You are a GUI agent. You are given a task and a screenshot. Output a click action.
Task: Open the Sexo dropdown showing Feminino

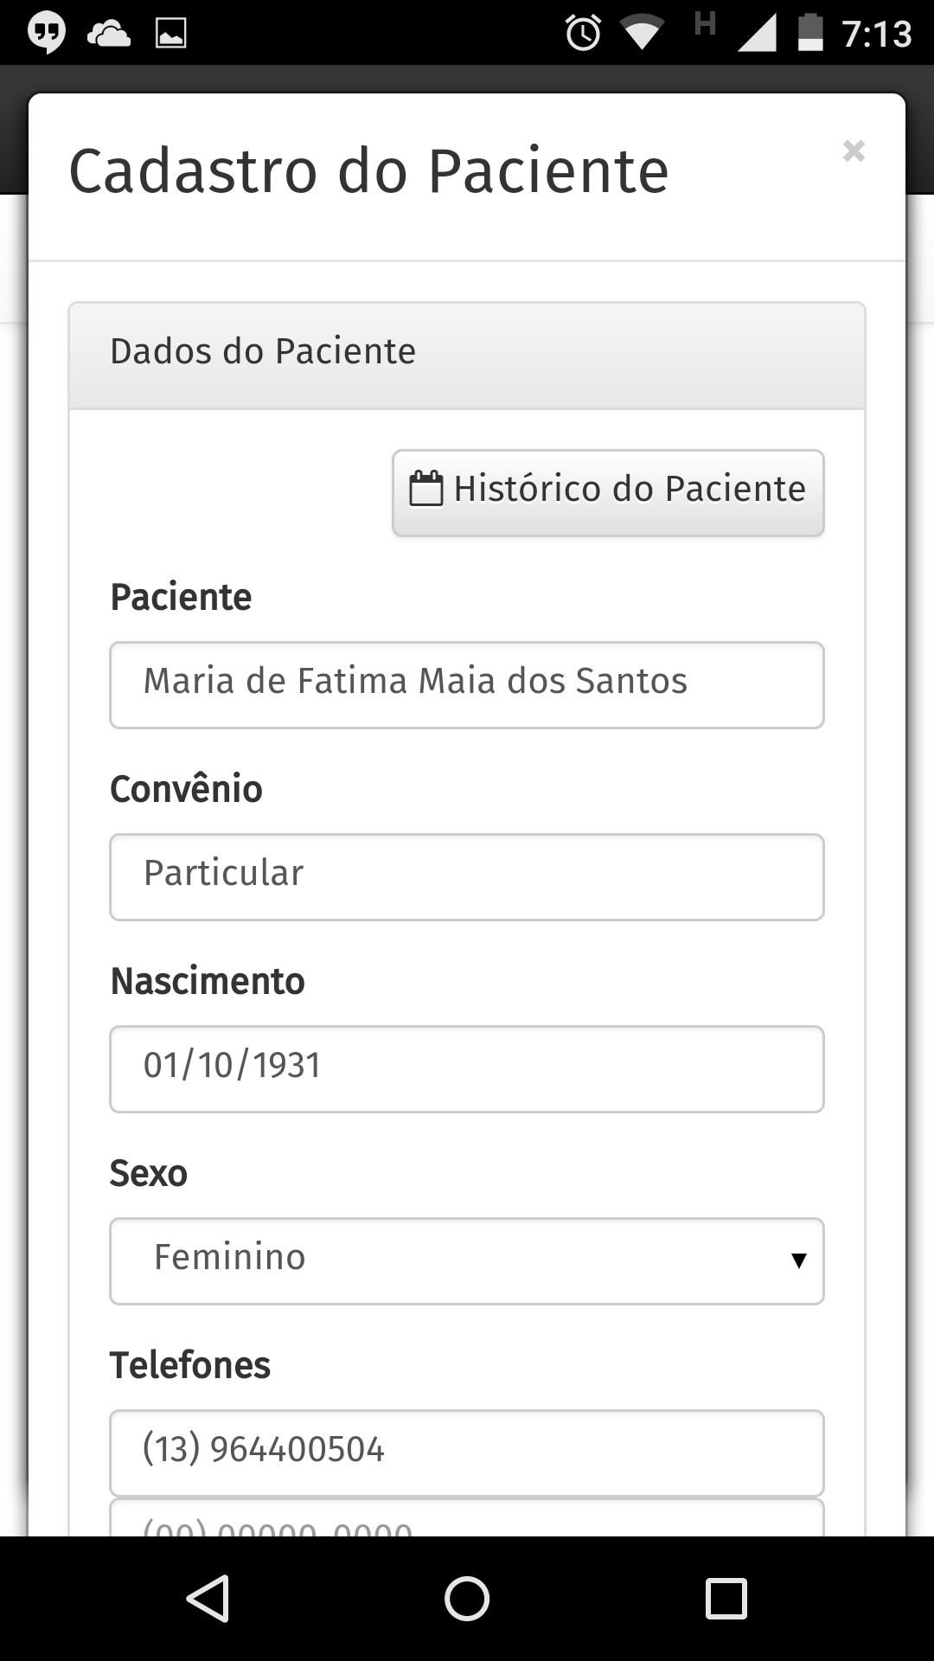(466, 1260)
